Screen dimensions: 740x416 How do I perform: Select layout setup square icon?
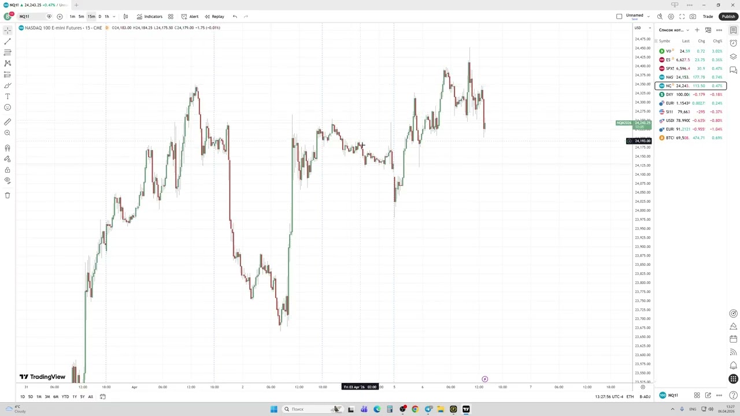619,17
